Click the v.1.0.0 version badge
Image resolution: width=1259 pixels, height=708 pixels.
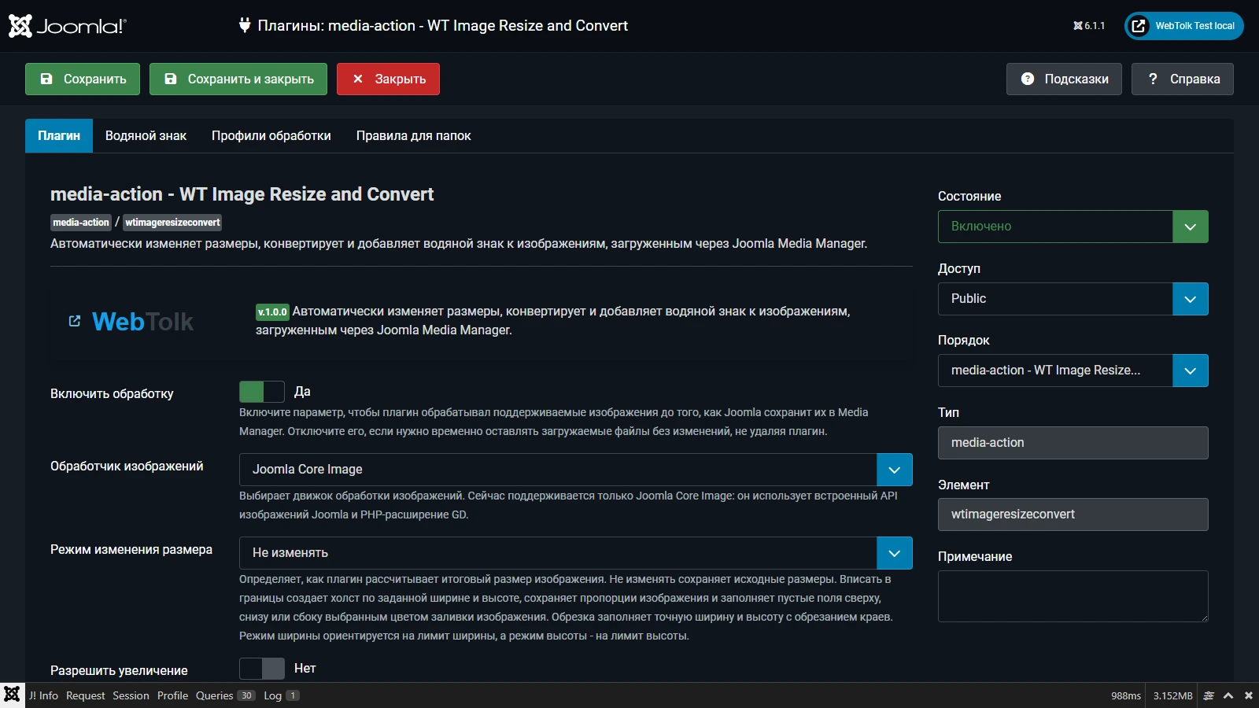coord(272,312)
